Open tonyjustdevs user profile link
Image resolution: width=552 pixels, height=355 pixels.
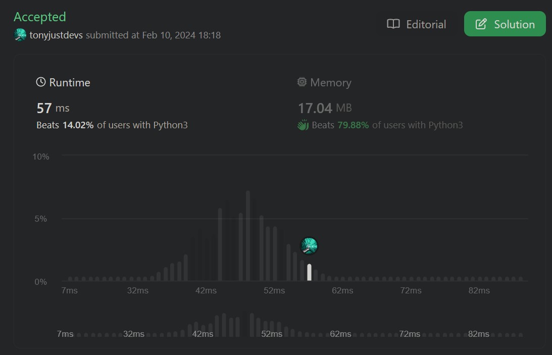(56, 35)
